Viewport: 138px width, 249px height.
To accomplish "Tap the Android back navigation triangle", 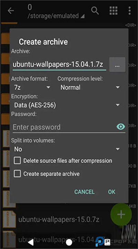I will (x=31, y=242).
